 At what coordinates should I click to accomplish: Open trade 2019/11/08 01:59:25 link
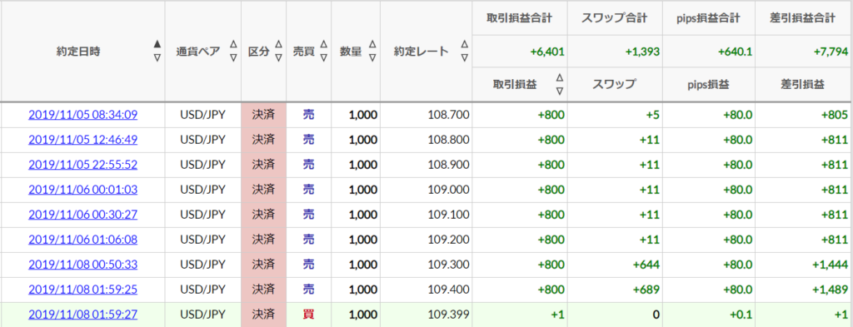pyautogui.click(x=82, y=290)
